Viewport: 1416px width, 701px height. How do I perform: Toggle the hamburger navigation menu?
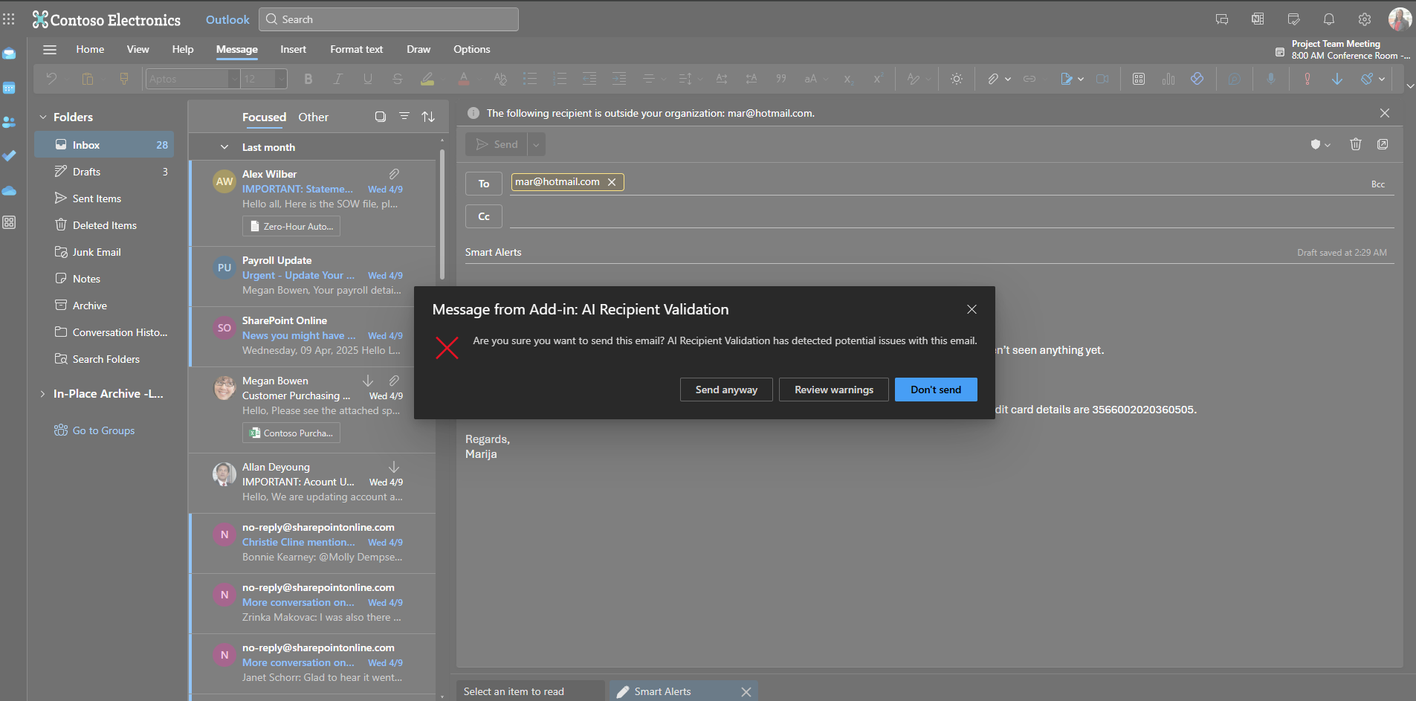[50, 50]
